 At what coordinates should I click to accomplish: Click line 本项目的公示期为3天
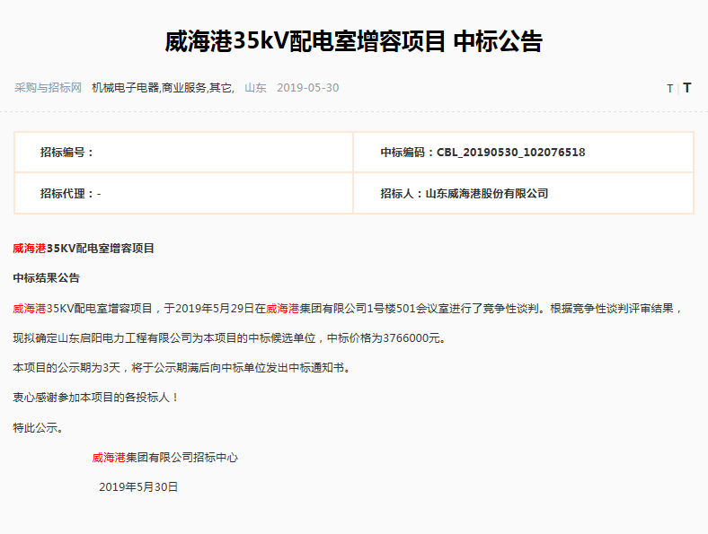pyautogui.click(x=181, y=368)
